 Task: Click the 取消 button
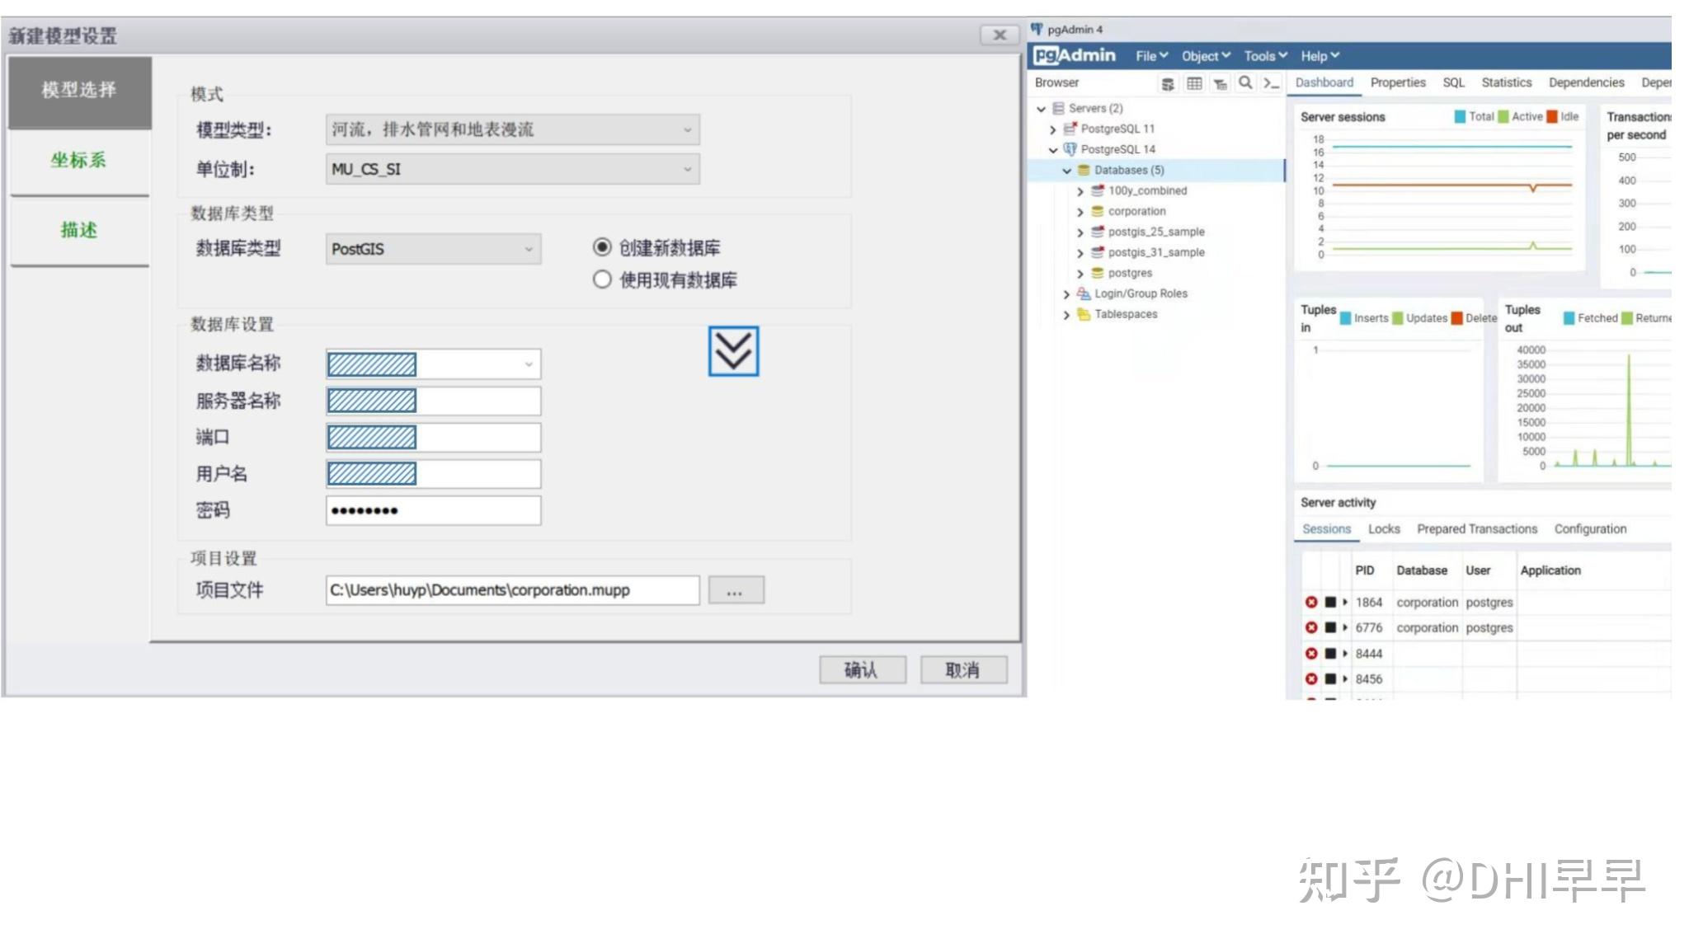(962, 669)
